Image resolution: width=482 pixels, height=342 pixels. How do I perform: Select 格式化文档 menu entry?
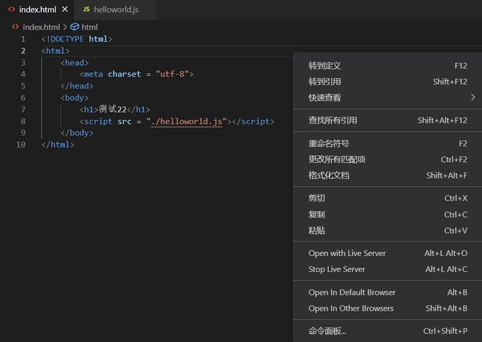(x=387, y=175)
